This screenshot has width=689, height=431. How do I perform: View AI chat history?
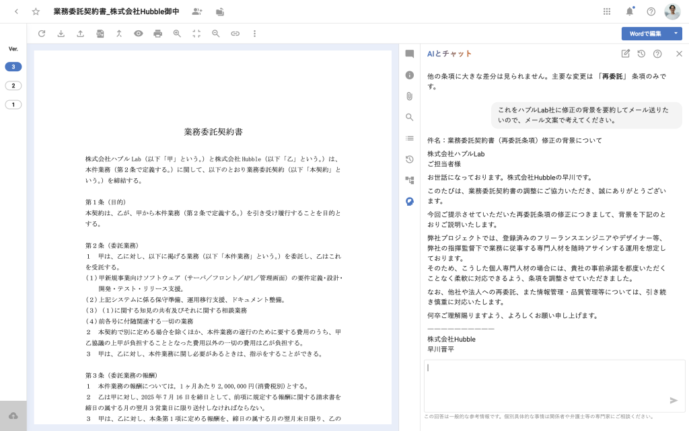point(641,54)
